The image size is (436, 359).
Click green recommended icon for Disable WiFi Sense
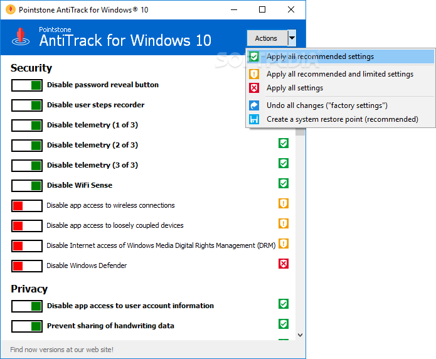click(284, 183)
